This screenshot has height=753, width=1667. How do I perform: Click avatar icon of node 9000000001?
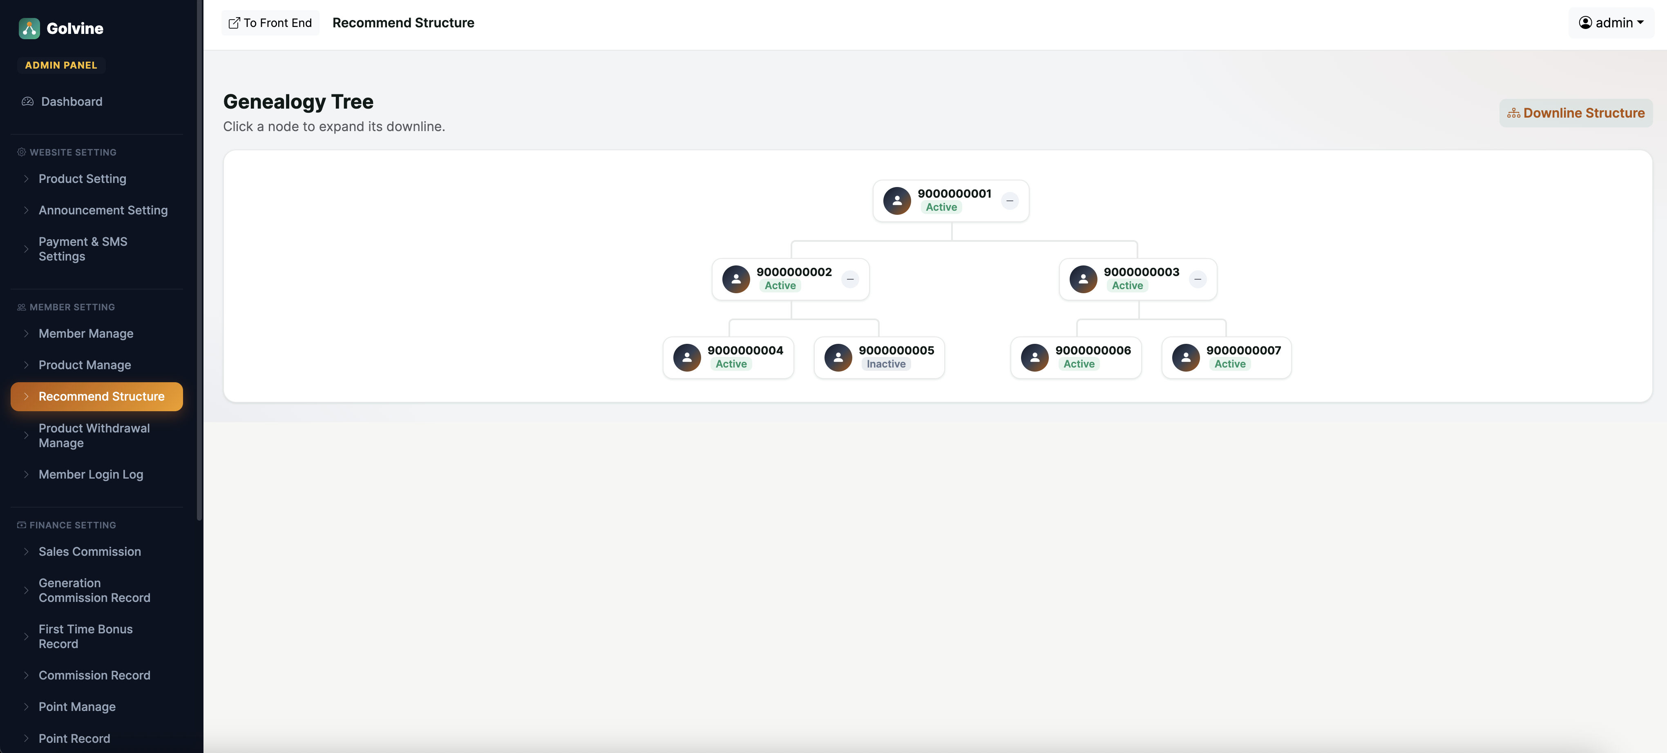point(897,201)
